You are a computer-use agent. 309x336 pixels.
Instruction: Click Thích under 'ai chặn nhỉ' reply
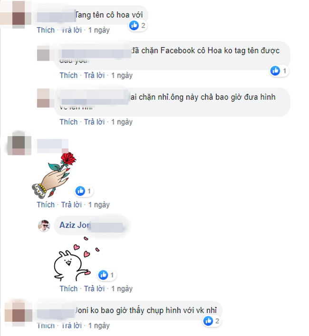(x=68, y=122)
